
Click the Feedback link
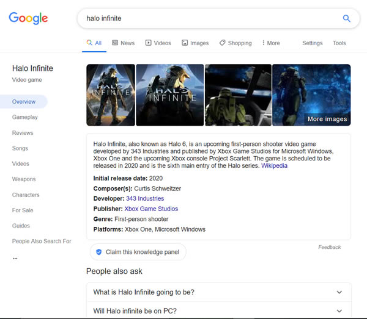pyautogui.click(x=330, y=247)
